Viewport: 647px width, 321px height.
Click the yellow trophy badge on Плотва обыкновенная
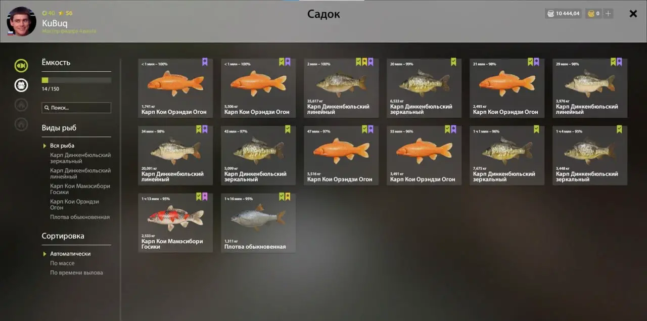point(288,196)
